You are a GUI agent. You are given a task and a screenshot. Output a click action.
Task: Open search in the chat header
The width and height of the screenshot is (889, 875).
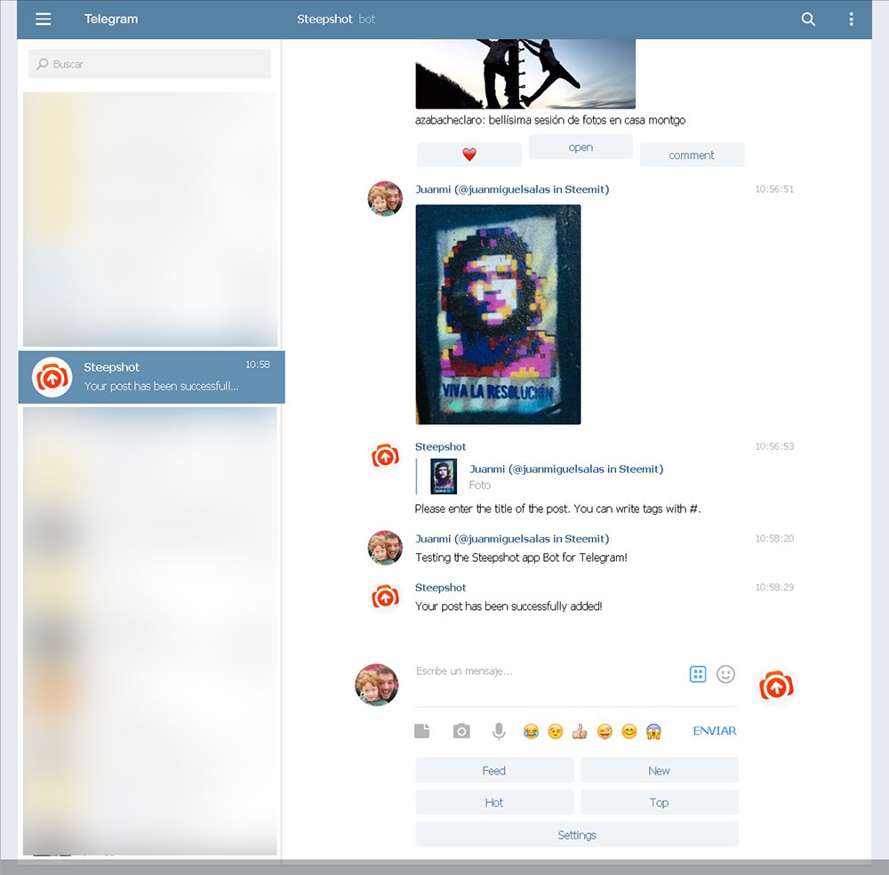[x=808, y=20]
